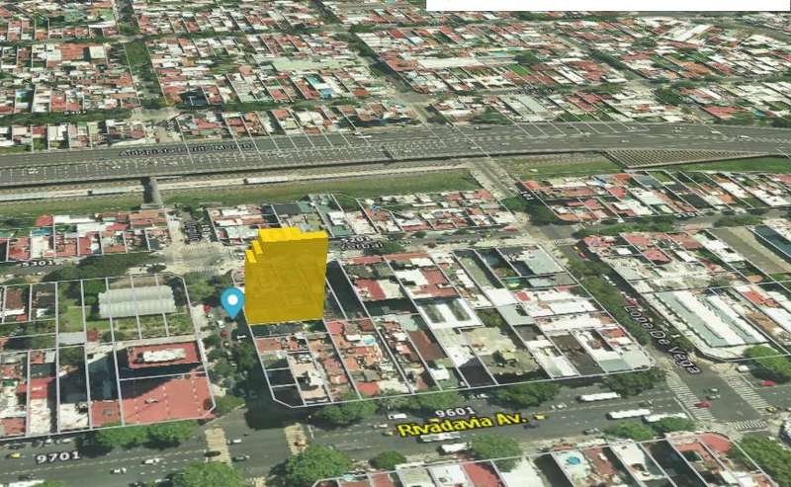
Task: Click the blue location pin marker
Action: [x=232, y=301]
